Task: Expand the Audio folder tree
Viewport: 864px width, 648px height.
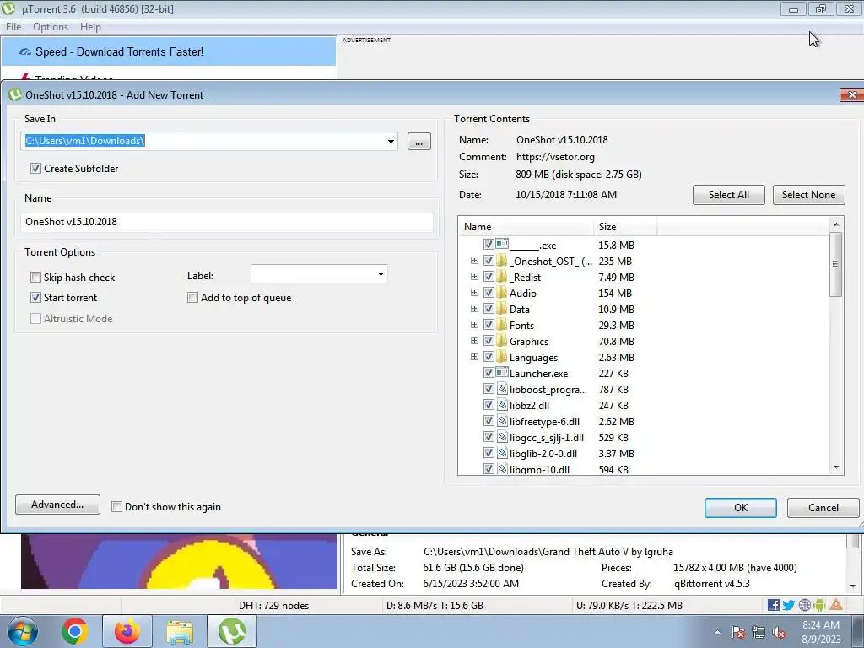Action: click(x=474, y=292)
